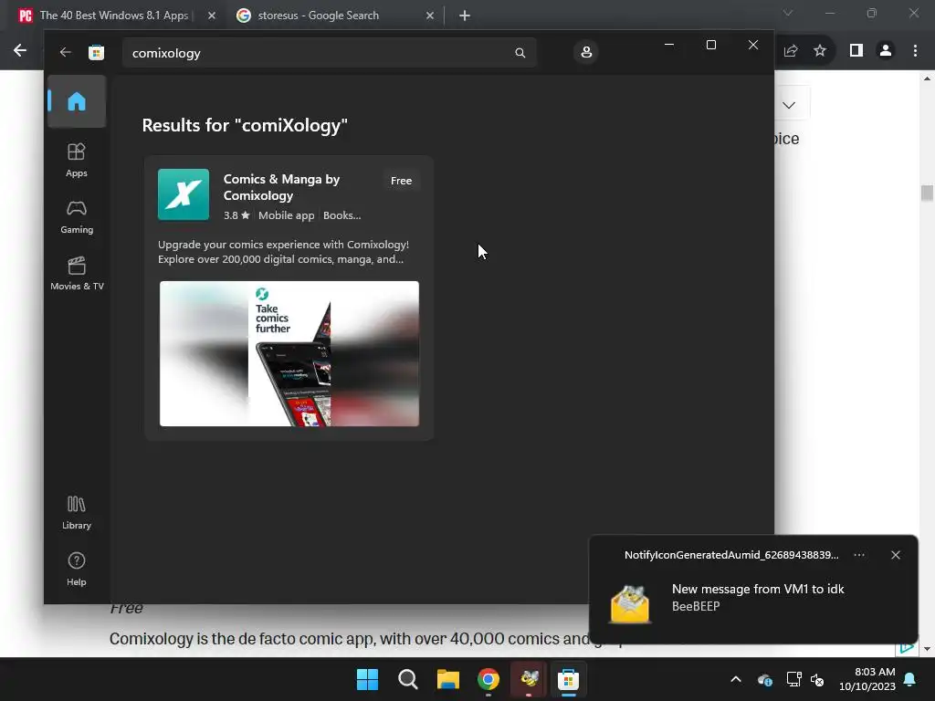This screenshot has width=935, height=701.
Task: Click the Free button for Comixology
Action: (x=401, y=181)
